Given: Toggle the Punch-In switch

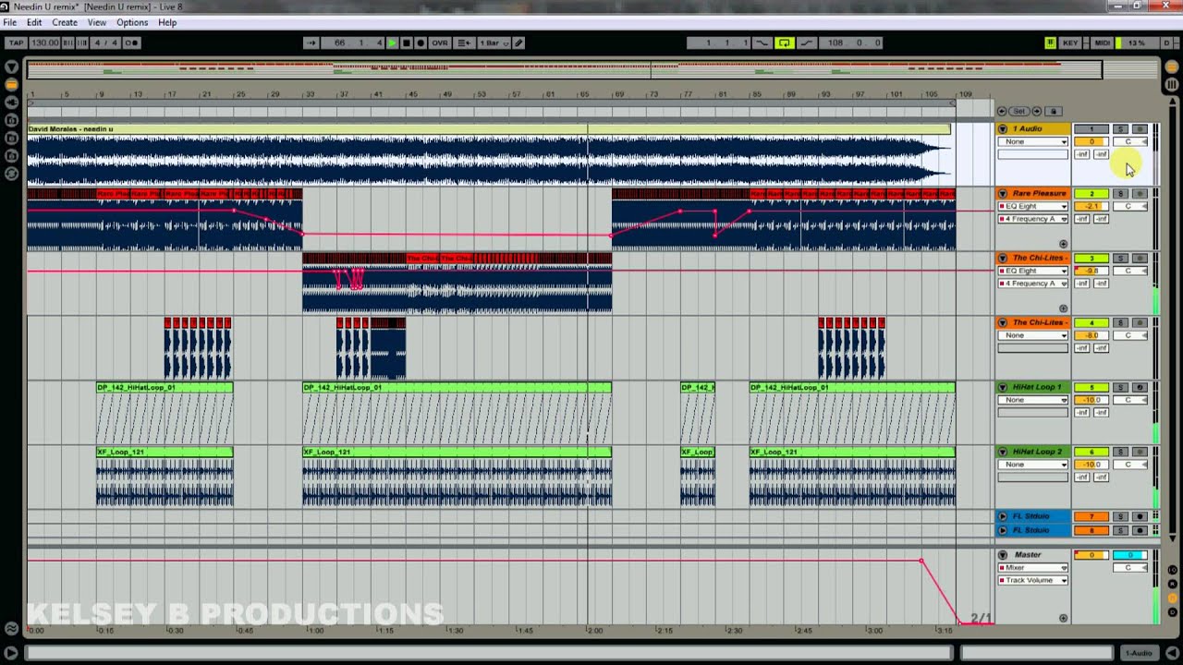Looking at the screenshot, I should tap(762, 42).
